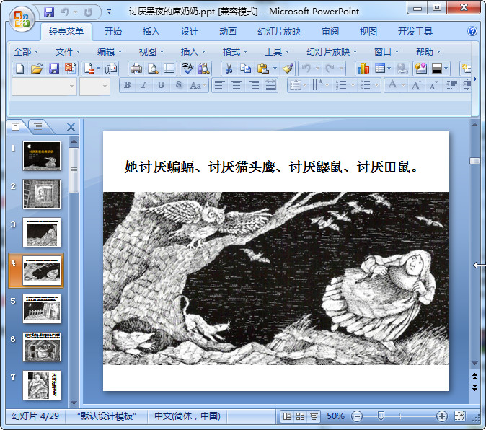Align text left

point(220,85)
